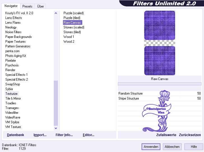Image resolution: width=204 pixels, height=152 pixels.
Task: Select Texturize category
Action: tap(11, 94)
